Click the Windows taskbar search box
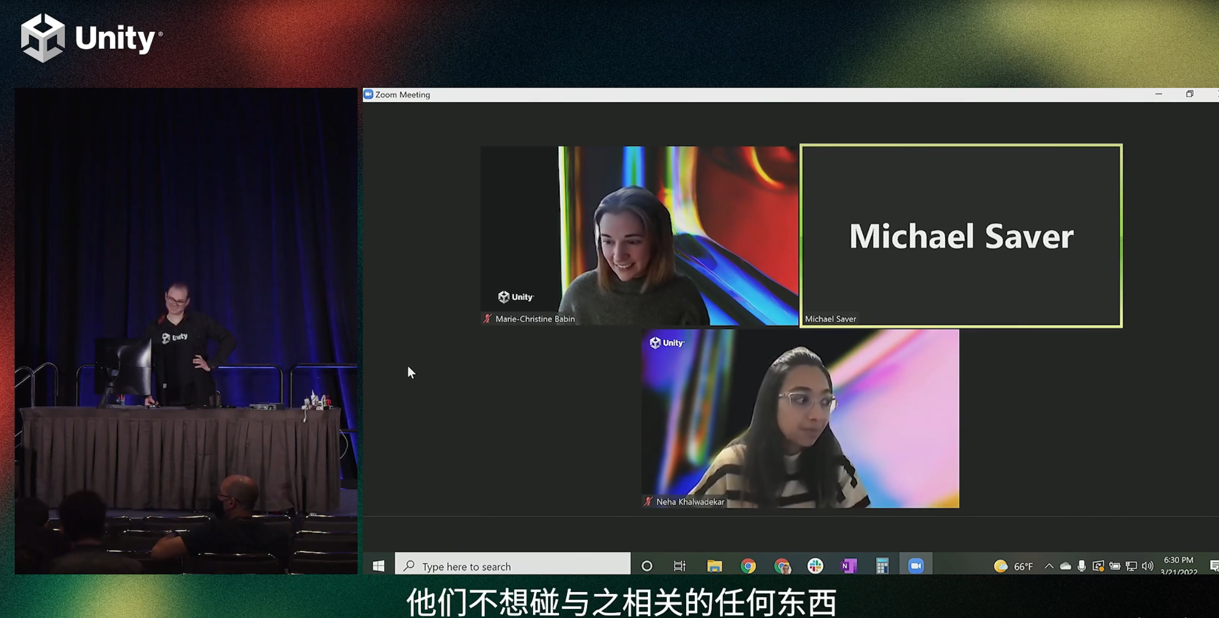Viewport: 1219px width, 618px height. coord(513,566)
